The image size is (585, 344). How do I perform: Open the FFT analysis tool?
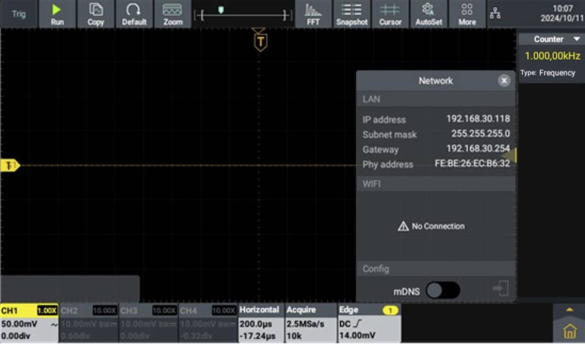313,14
